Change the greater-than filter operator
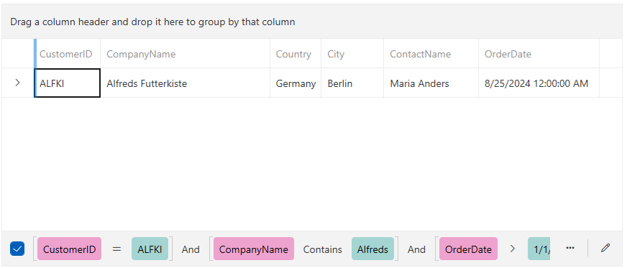The width and height of the screenshot is (627, 268). tap(513, 249)
